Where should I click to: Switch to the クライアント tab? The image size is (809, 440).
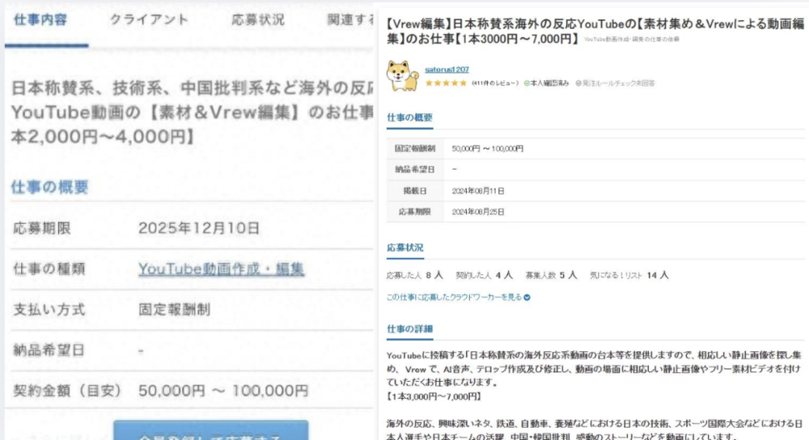pos(150,20)
